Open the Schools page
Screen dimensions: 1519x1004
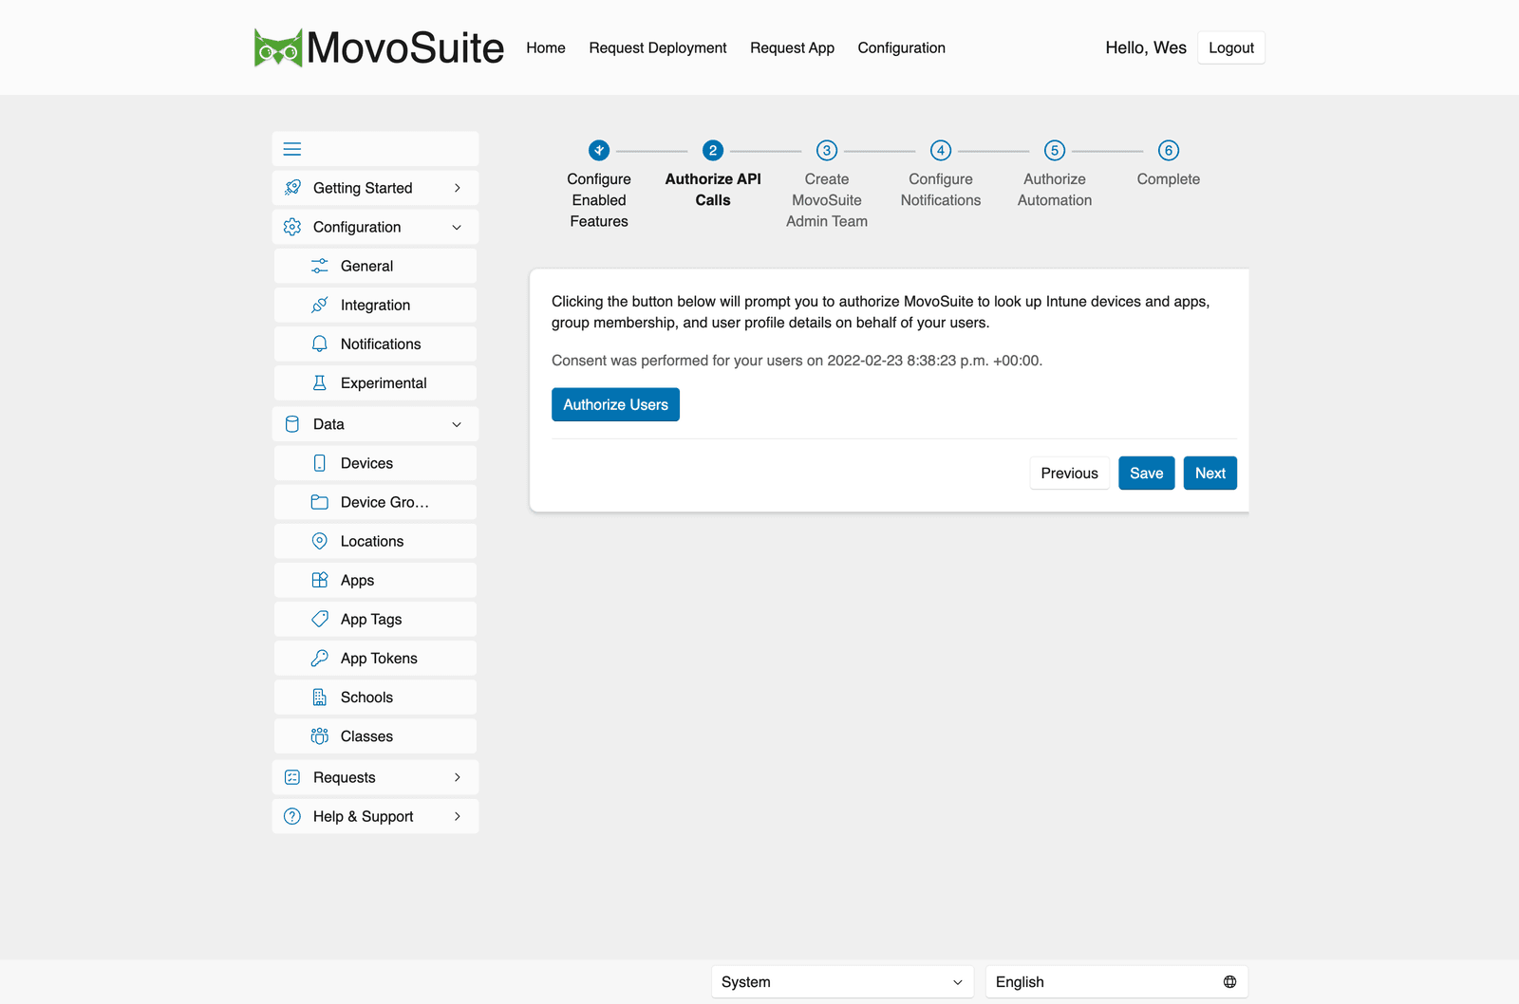[x=376, y=697]
